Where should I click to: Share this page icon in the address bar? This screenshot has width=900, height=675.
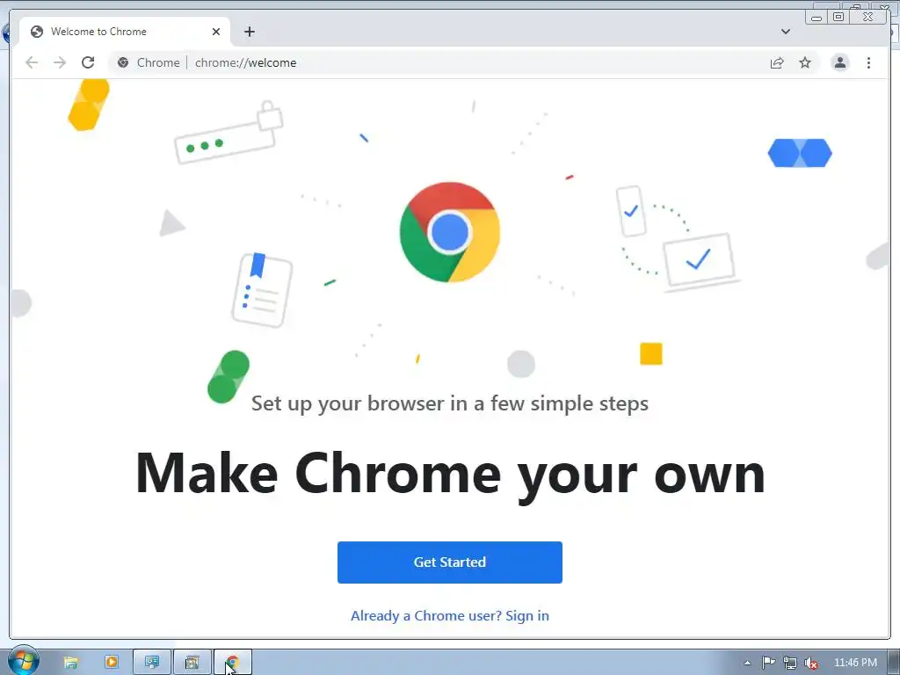pyautogui.click(x=777, y=62)
